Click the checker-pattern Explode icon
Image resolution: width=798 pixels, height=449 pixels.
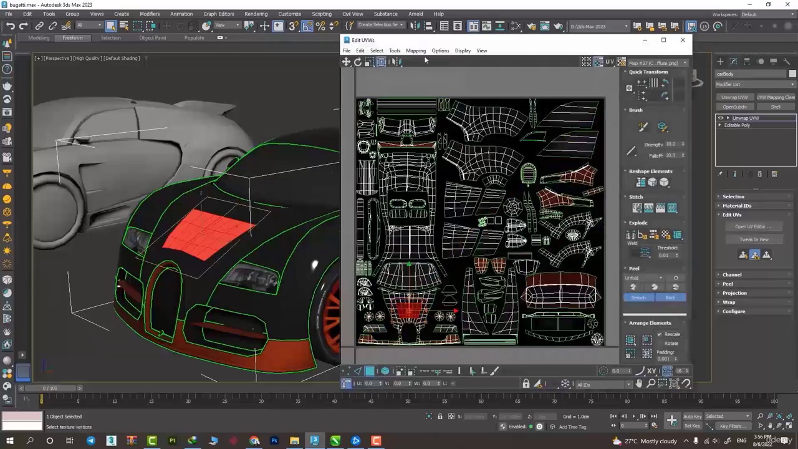[x=665, y=234]
